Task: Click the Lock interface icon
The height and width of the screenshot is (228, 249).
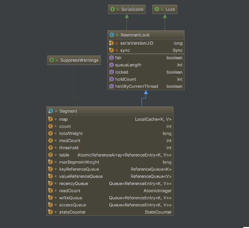Action: point(157,9)
